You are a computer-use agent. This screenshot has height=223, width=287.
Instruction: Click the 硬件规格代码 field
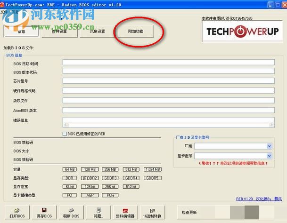(x=168, y=90)
